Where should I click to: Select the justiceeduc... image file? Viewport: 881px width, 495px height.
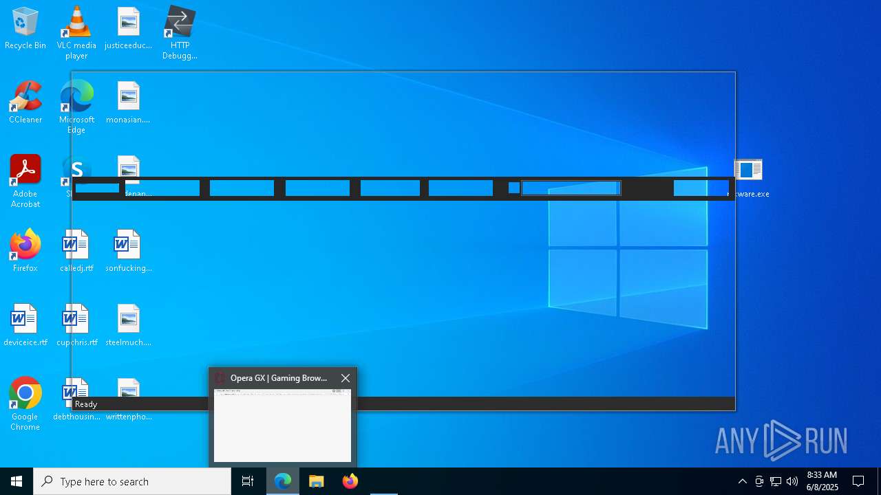point(129,29)
